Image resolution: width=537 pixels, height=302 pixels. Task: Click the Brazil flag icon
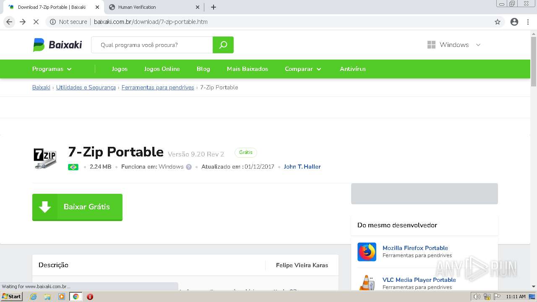pyautogui.click(x=73, y=167)
